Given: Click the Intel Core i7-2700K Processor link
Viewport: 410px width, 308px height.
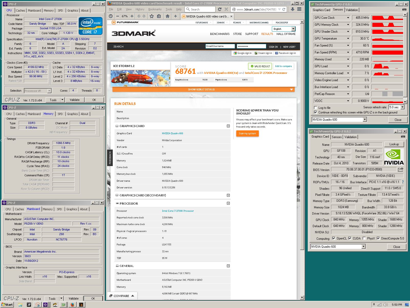Looking at the screenshot, I should coord(178,211).
